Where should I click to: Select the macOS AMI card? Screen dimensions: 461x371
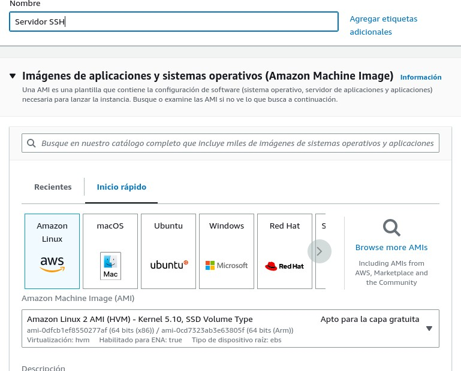coord(110,251)
